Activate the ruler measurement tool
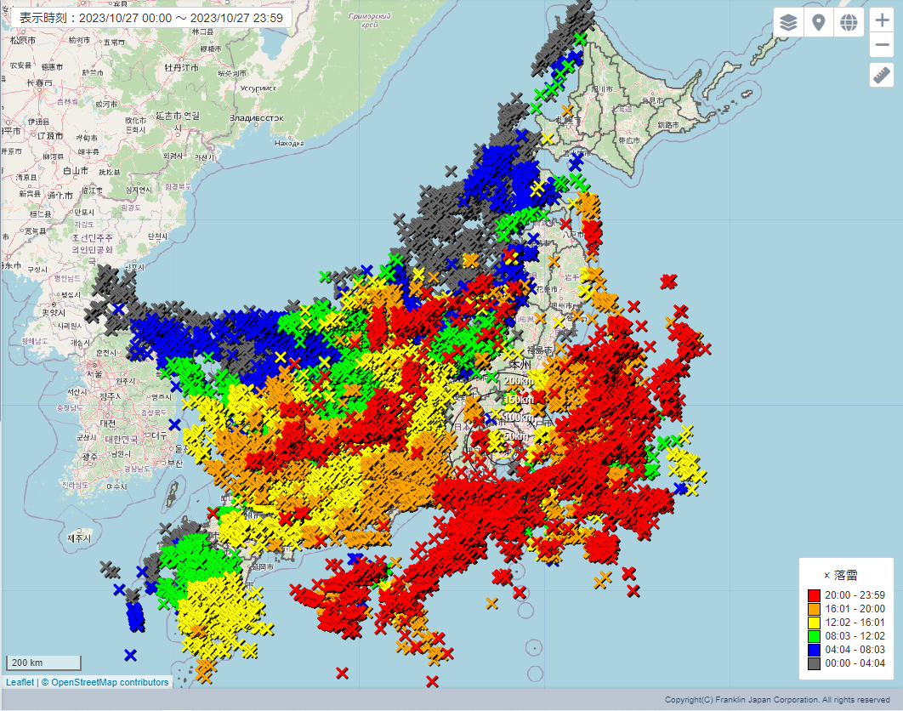Image resolution: width=903 pixels, height=711 pixels. [x=882, y=76]
